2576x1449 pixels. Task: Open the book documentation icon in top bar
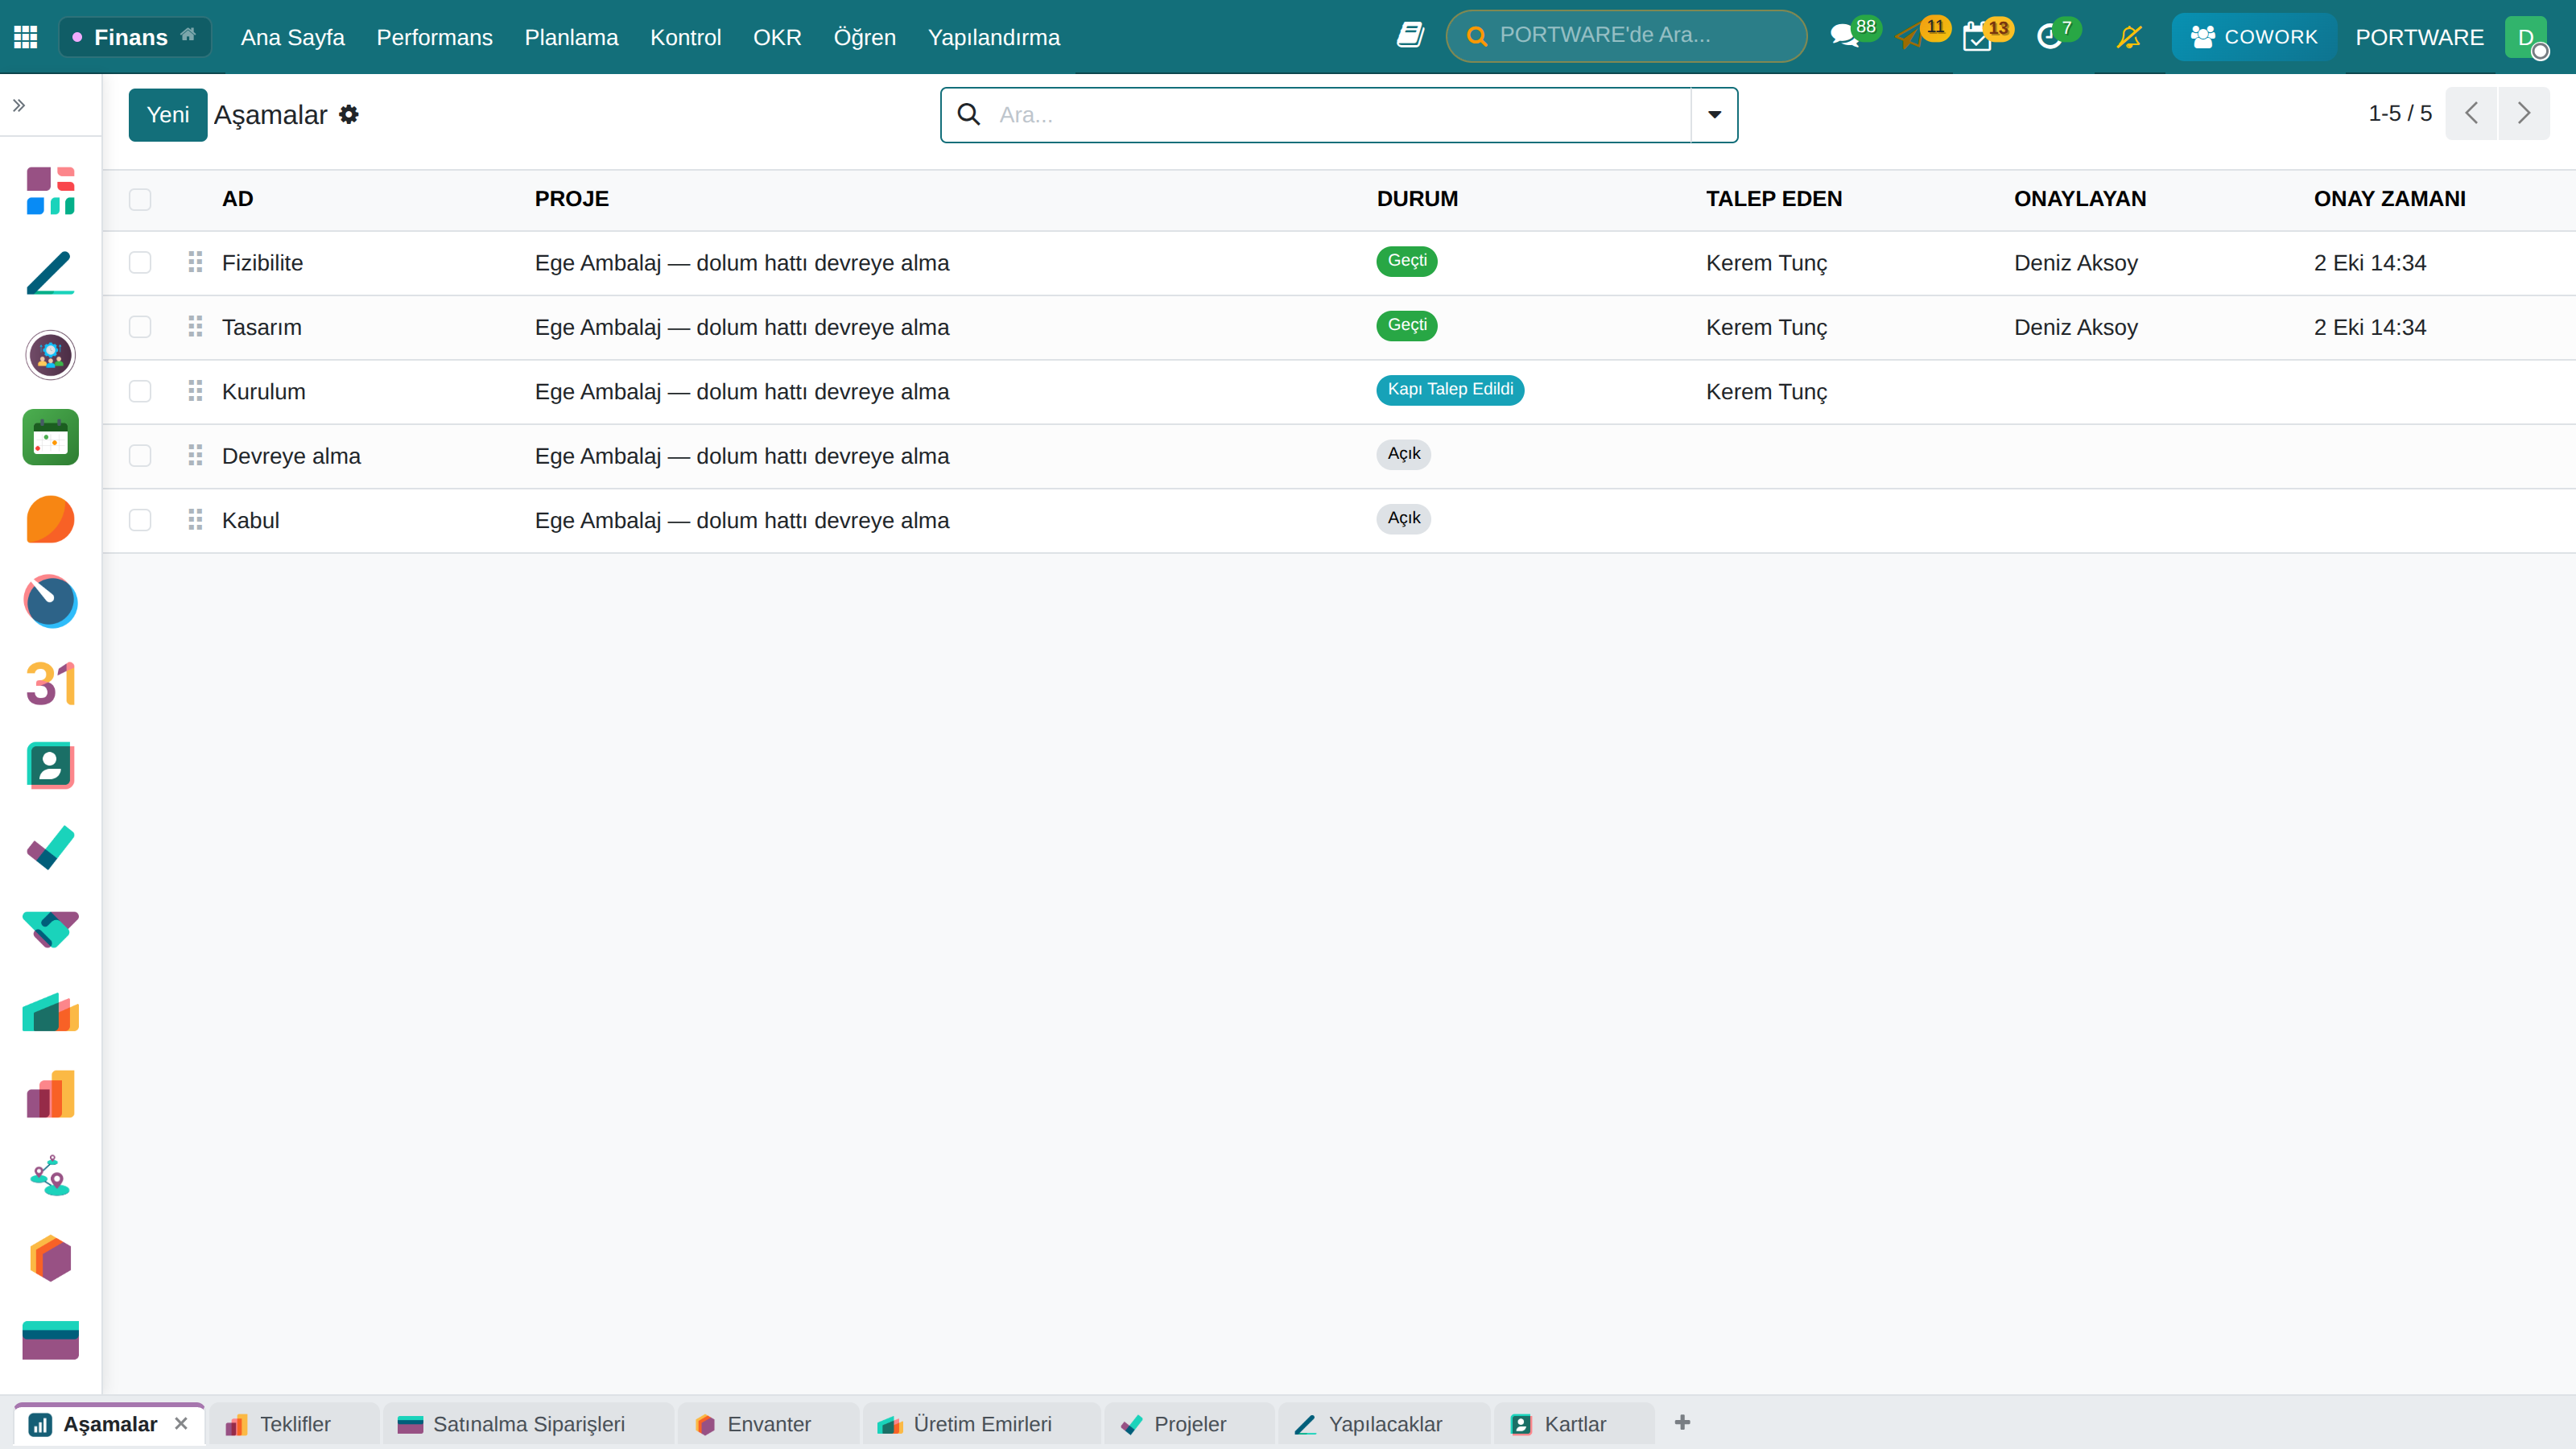[1410, 35]
